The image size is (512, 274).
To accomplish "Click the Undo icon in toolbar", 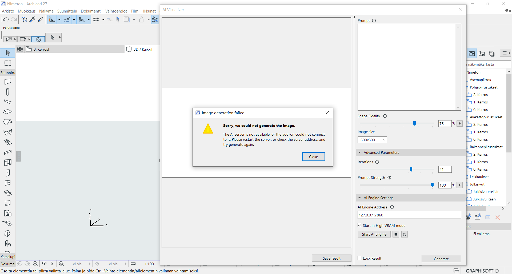I will [5, 19].
